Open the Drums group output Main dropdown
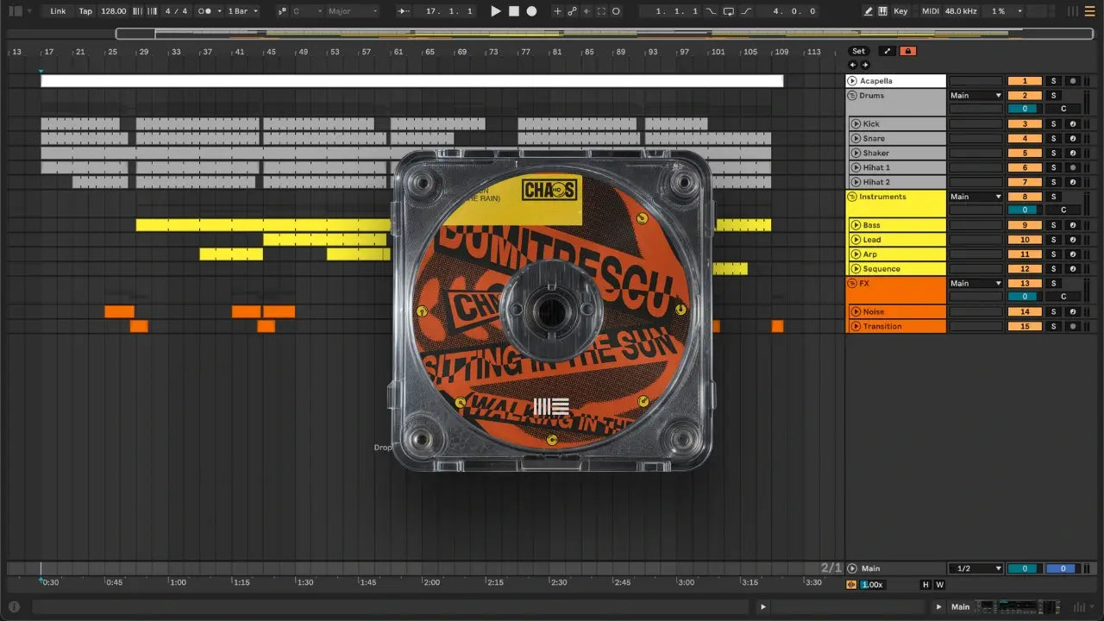 tap(975, 96)
